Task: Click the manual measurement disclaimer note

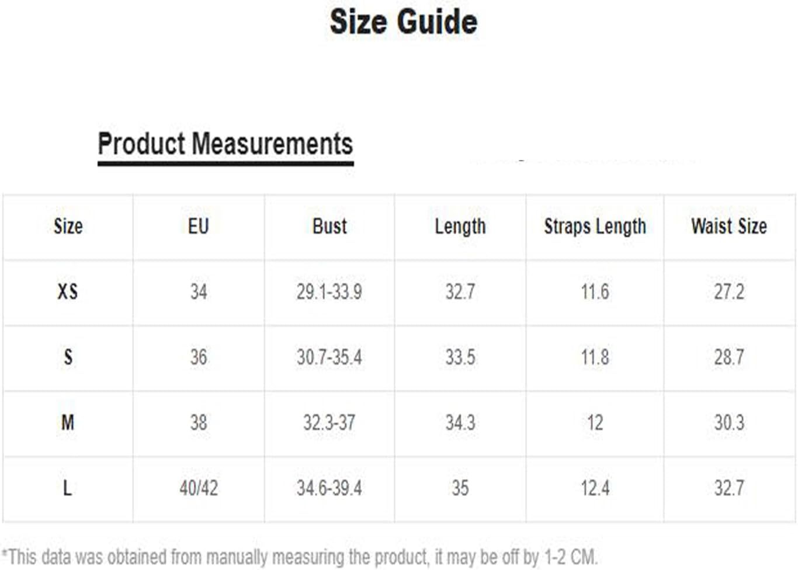Action: 299,557
